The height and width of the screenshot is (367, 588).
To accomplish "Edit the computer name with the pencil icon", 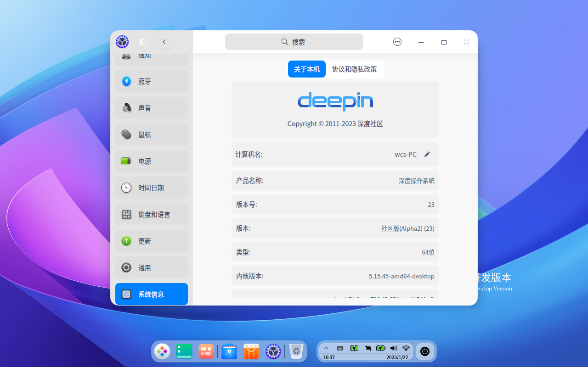I will 427,154.
